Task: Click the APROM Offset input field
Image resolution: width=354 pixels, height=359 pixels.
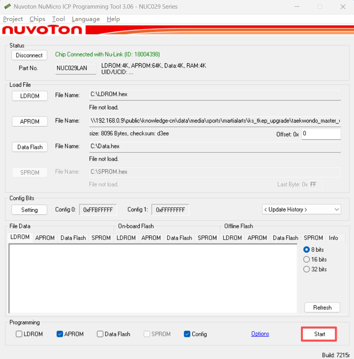Action: (320, 134)
